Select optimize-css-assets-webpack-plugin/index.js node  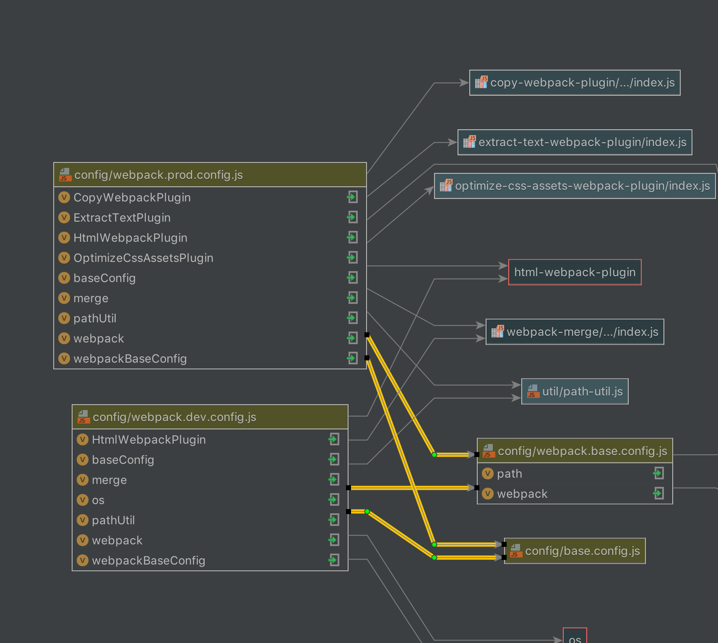(x=575, y=186)
